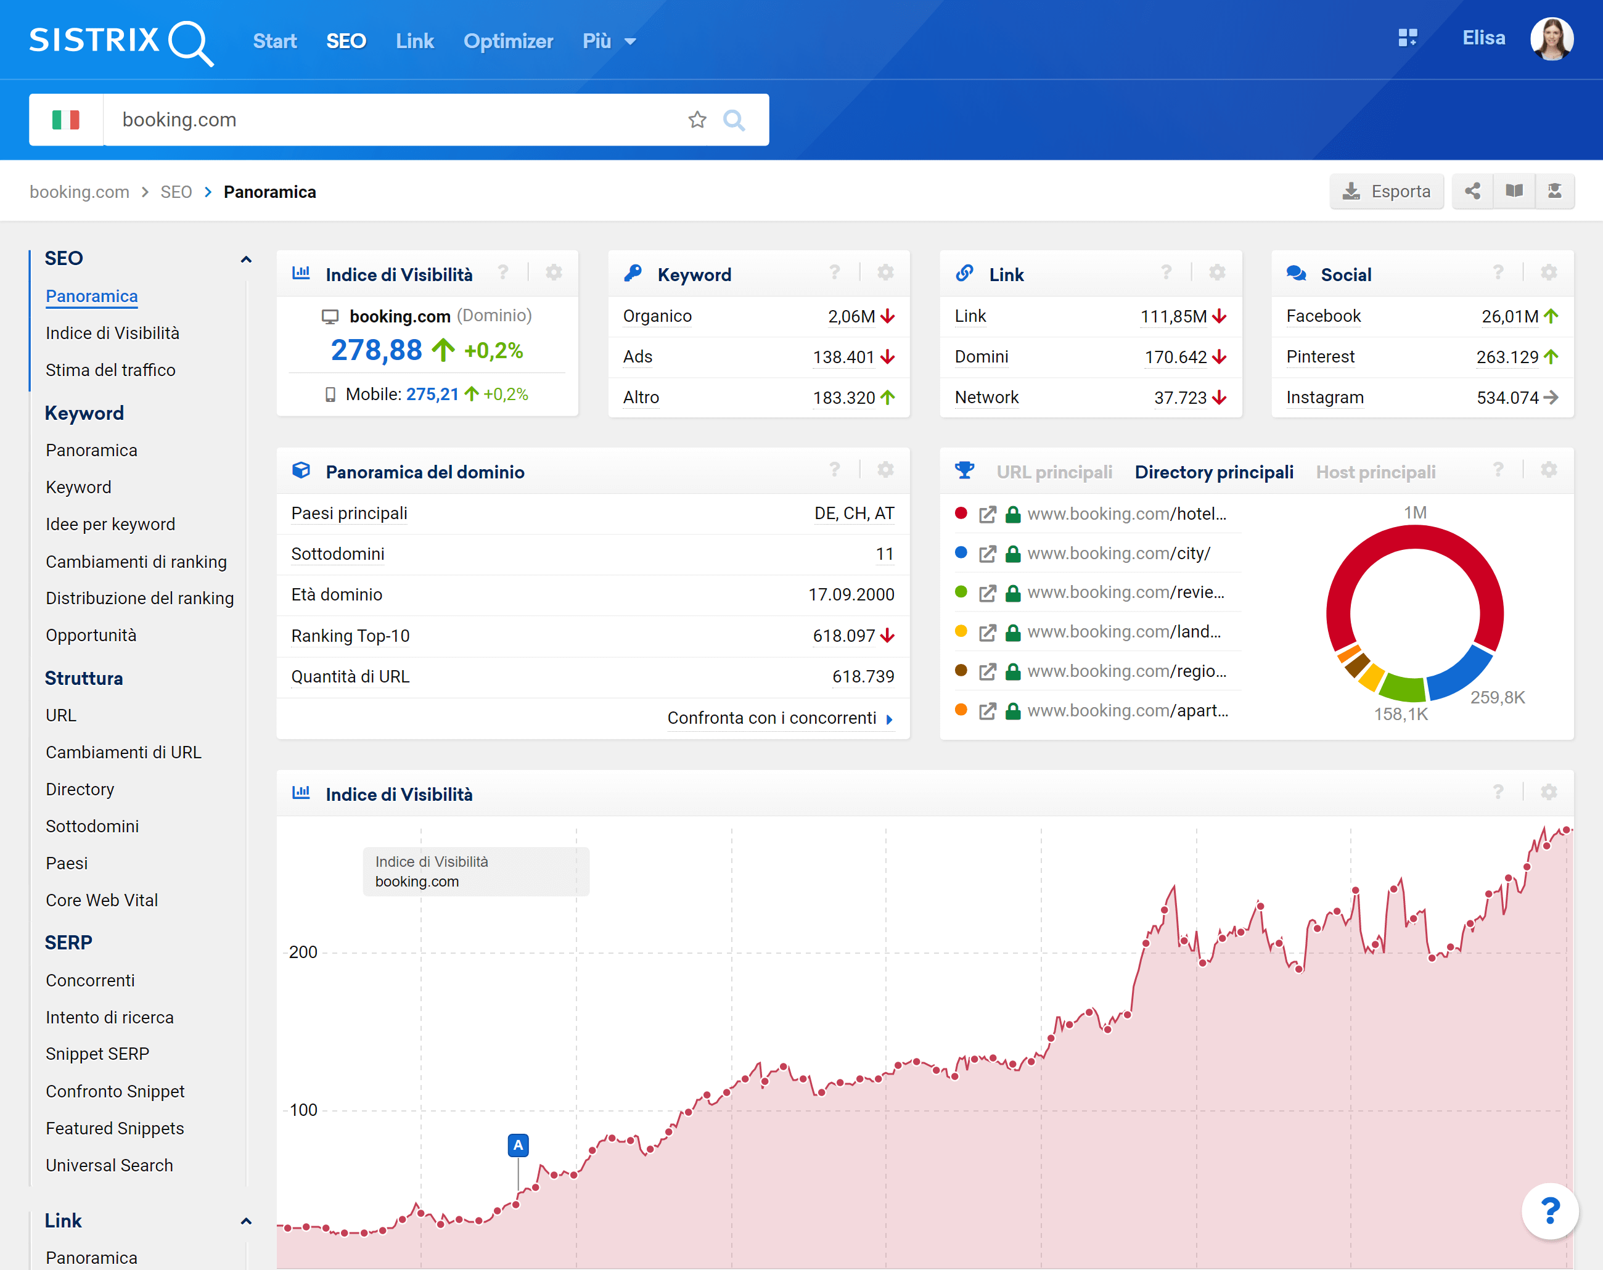Open external link for /revie directory

(x=987, y=593)
